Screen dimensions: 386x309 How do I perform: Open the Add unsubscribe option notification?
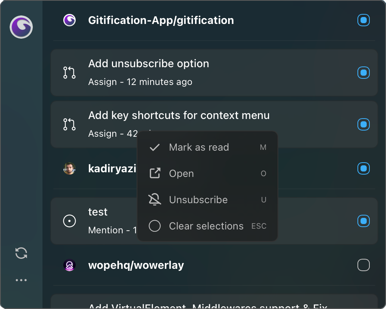point(149,64)
